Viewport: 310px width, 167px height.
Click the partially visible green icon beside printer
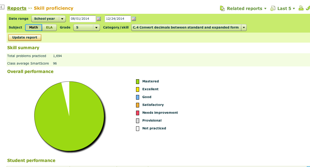pos(308,8)
